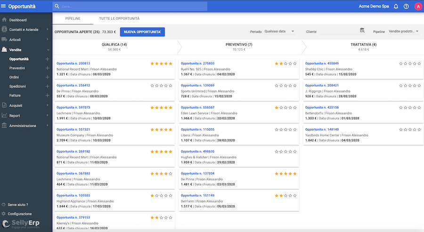Open the hamburger navigation menu
The image size is (424, 232).
coord(4,7)
